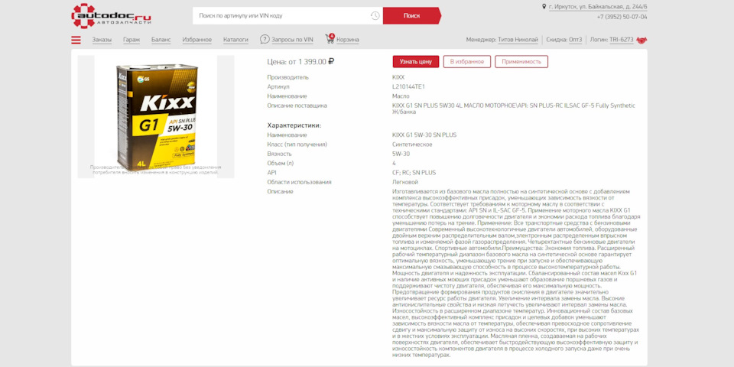Add product with В избранное button
The height and width of the screenshot is (367, 734).
pos(466,62)
